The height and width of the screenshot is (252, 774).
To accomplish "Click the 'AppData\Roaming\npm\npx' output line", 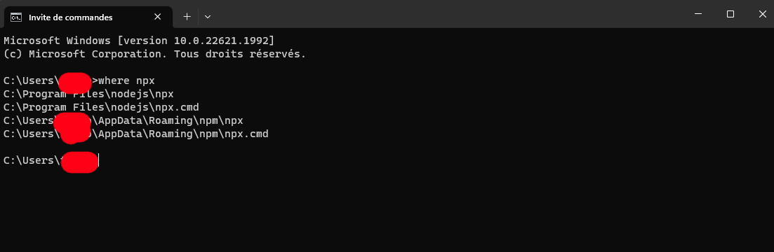I will point(124,120).
